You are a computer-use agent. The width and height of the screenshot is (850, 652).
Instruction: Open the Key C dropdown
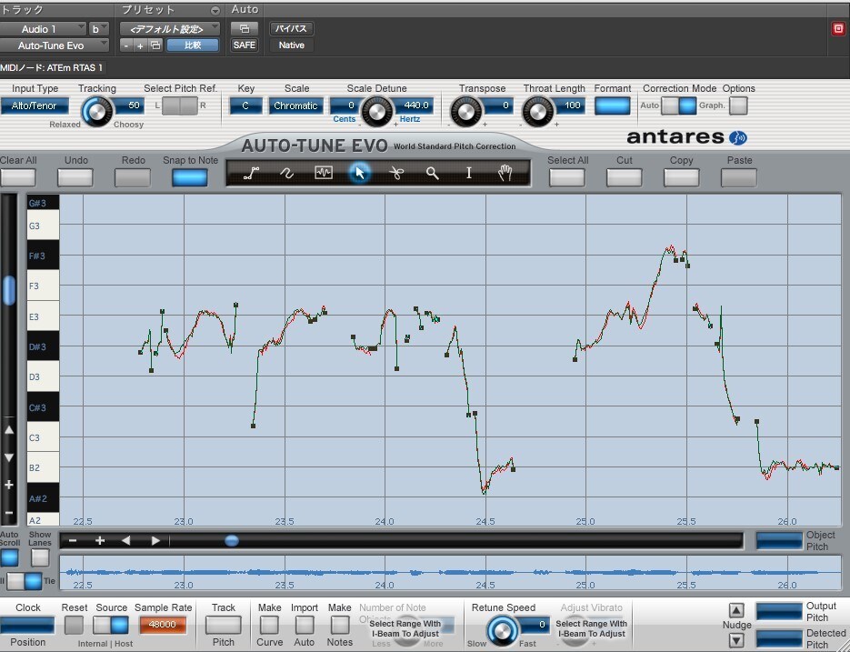pyautogui.click(x=246, y=105)
